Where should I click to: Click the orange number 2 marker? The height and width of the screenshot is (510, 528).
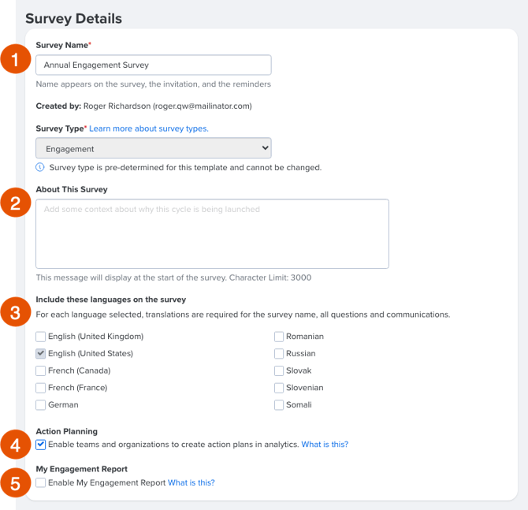pos(16,203)
